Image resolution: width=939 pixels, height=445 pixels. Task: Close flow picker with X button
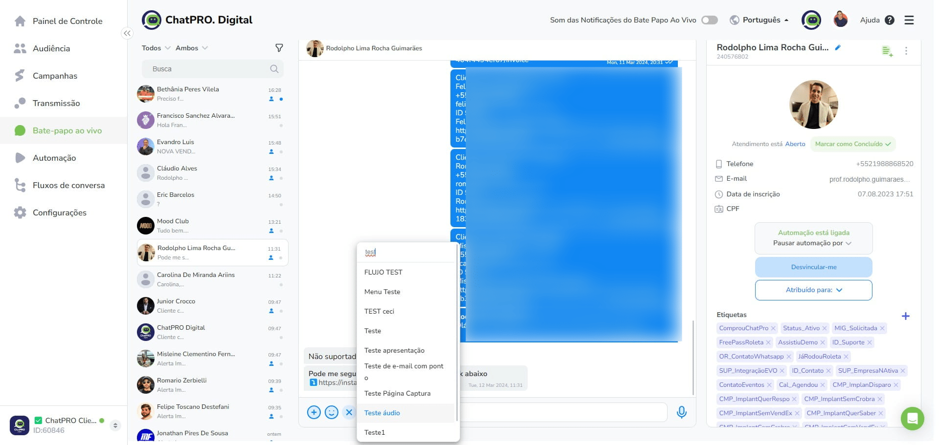click(349, 412)
